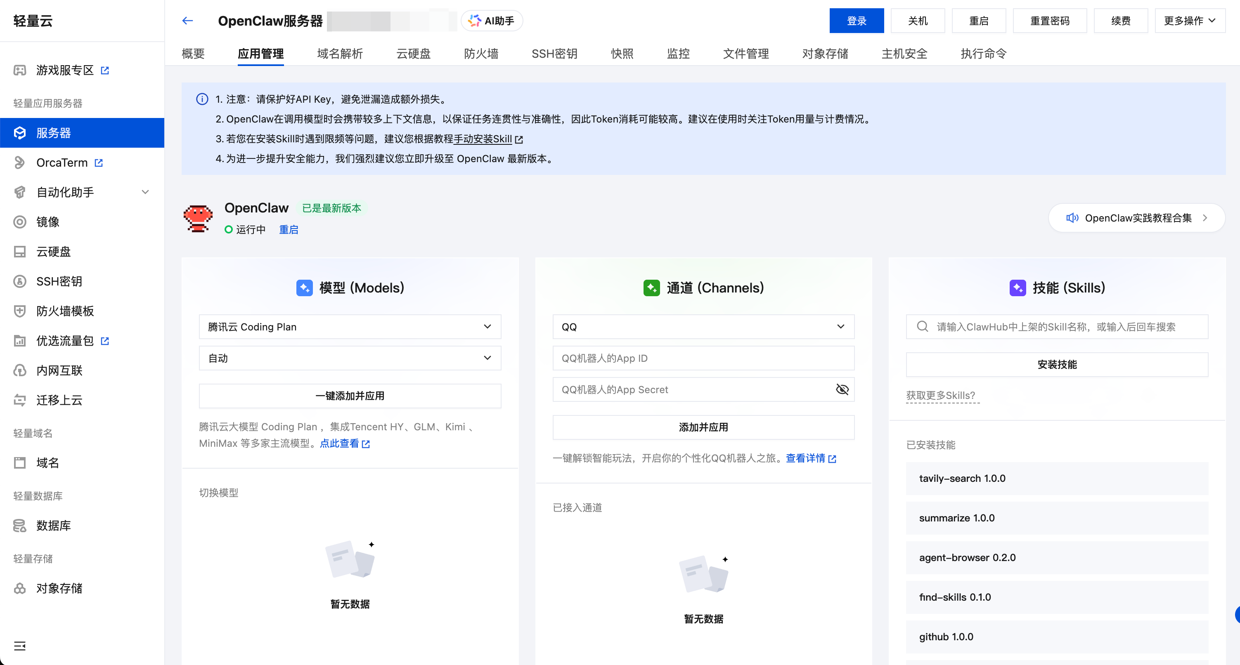1240x665 pixels.
Task: Open the AI助手 assistant
Action: click(492, 21)
